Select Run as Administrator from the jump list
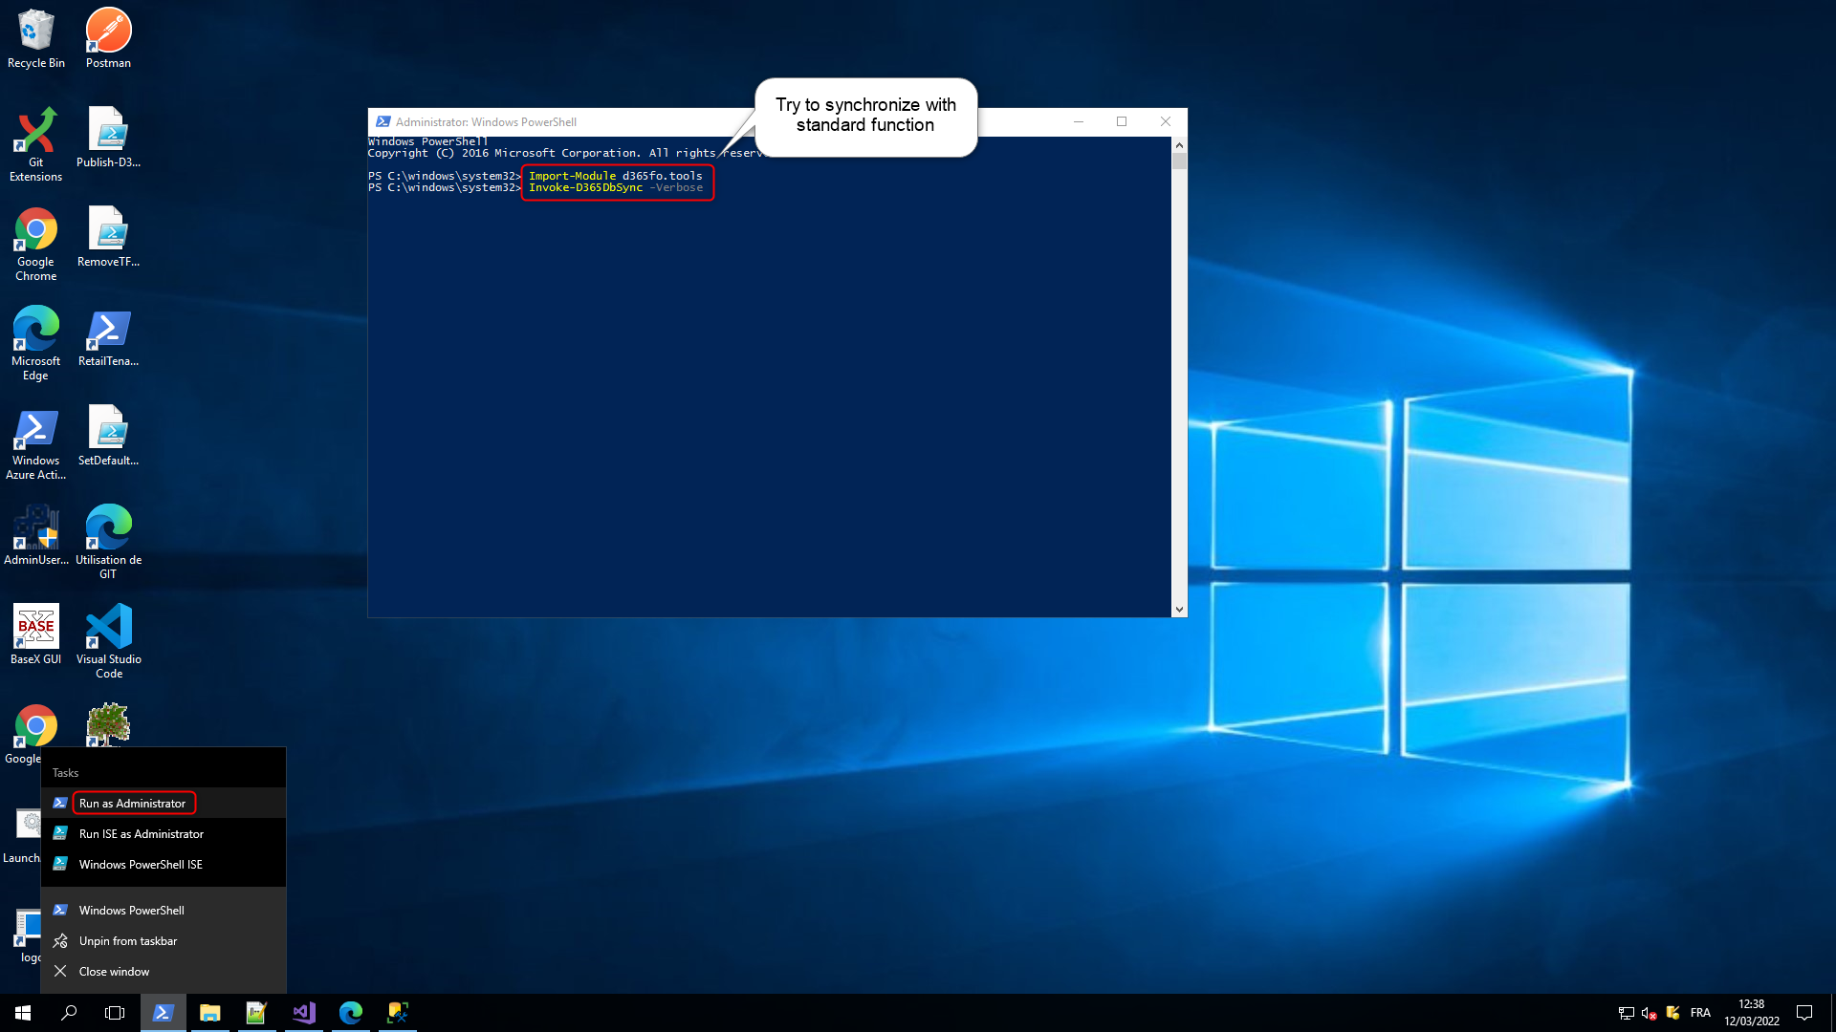The width and height of the screenshot is (1836, 1032). pos(133,803)
